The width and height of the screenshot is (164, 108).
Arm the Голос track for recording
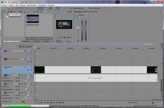click(x=19, y=75)
